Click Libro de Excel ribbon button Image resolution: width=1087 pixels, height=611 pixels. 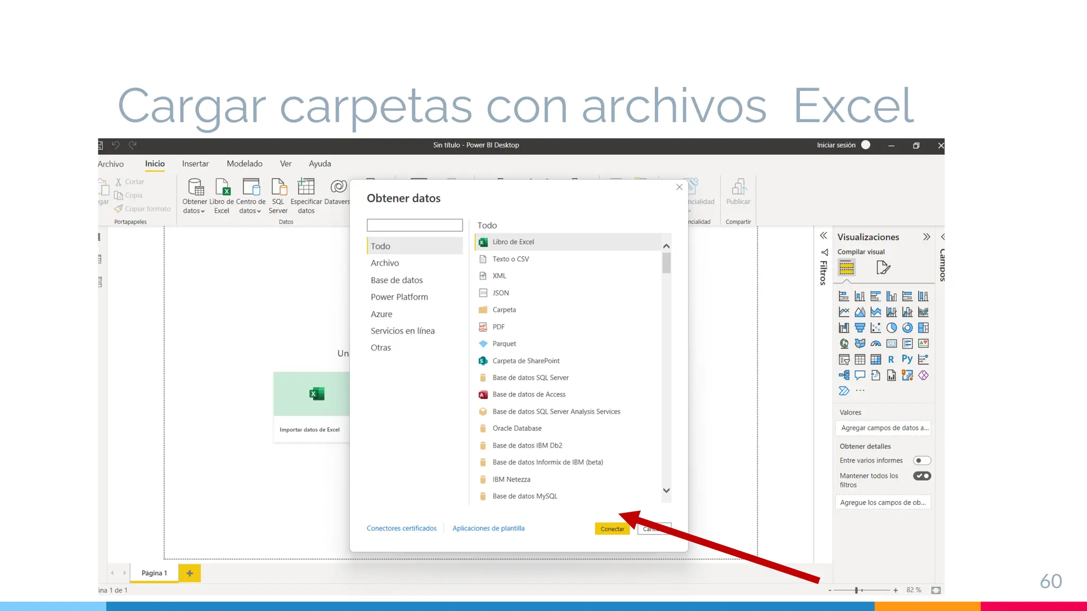tap(222, 196)
